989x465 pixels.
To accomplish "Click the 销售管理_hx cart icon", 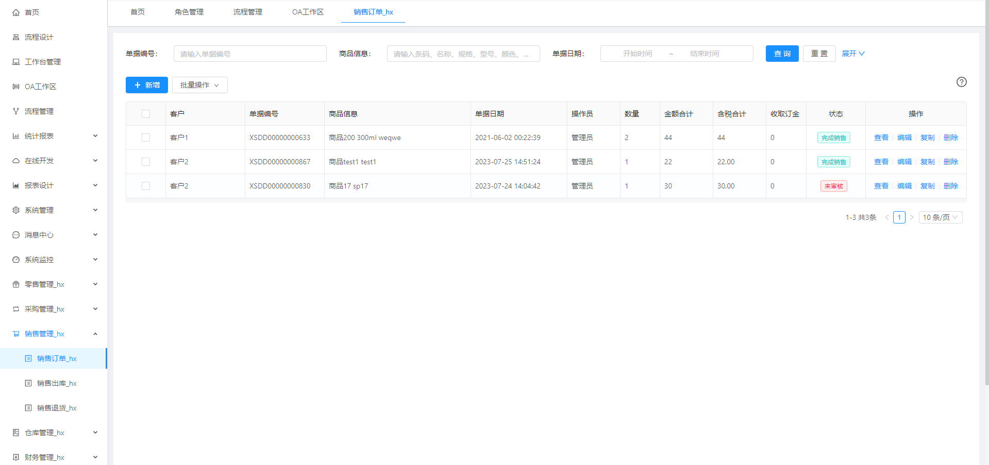I will pos(16,334).
